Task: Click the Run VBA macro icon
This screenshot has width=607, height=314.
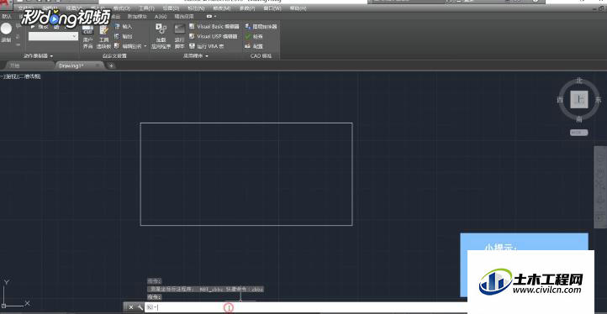Action: [207, 46]
